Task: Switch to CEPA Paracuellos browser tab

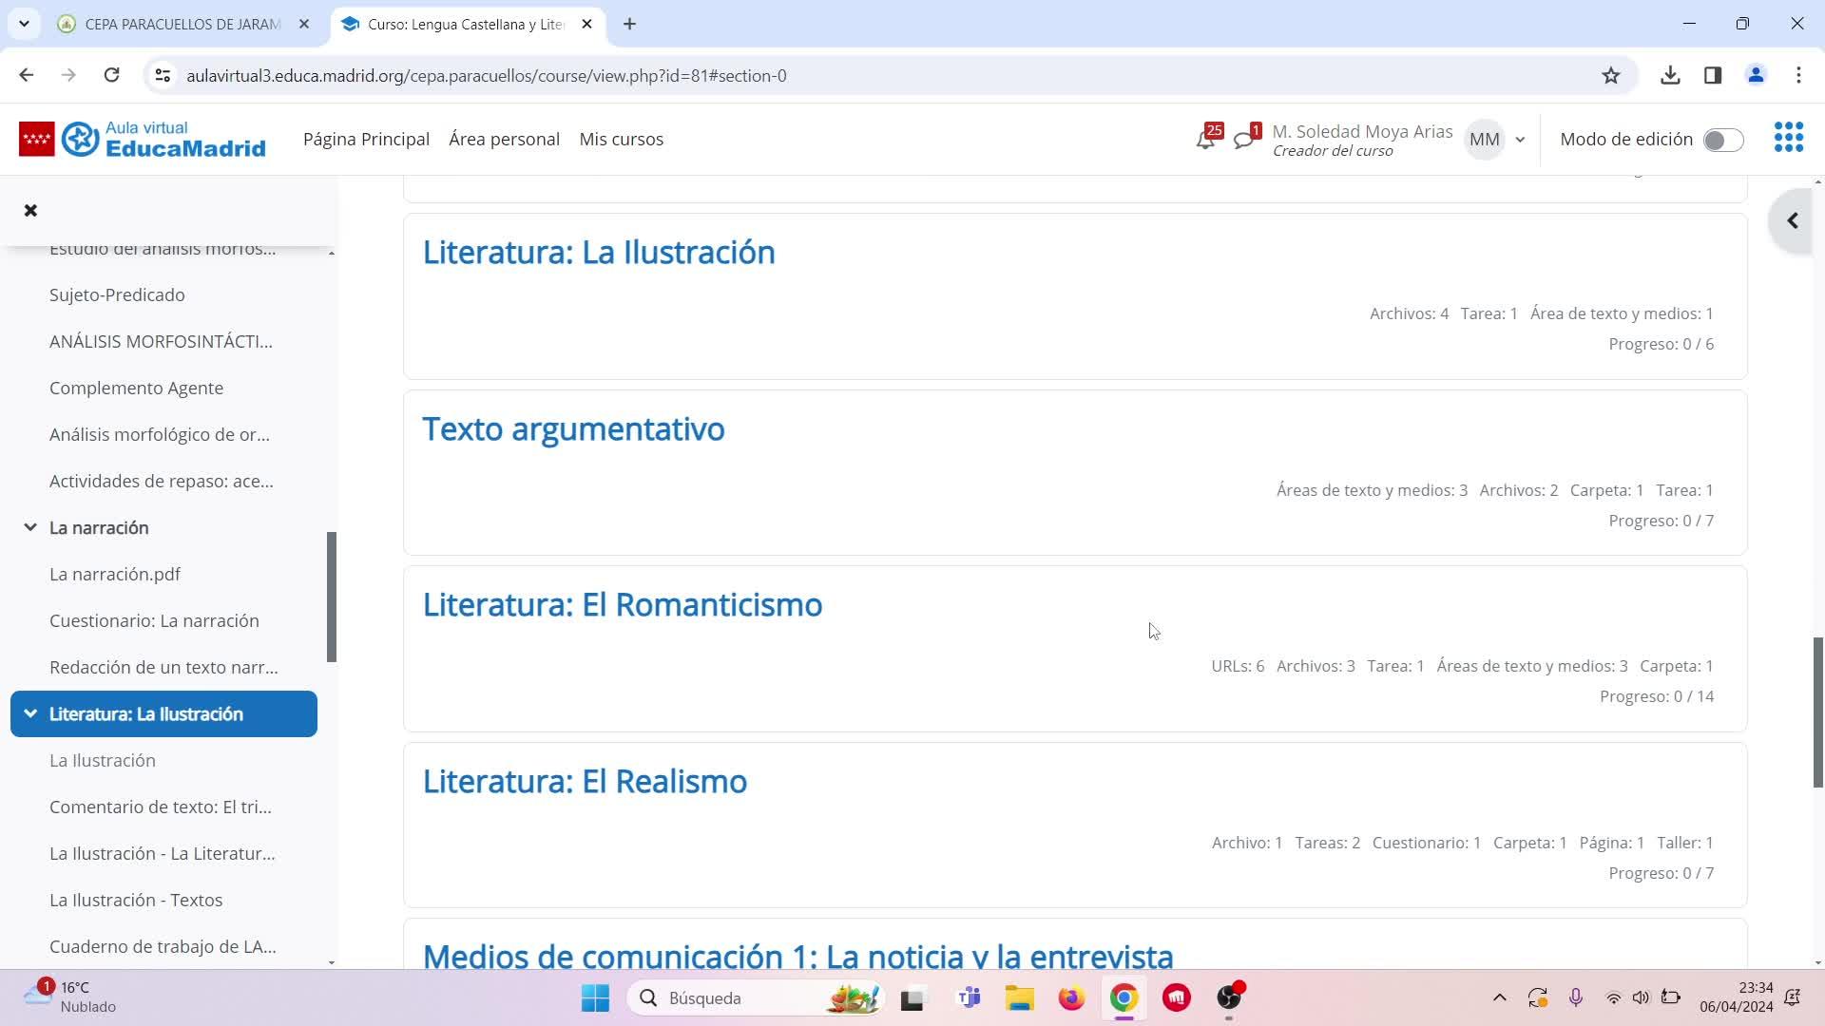Action: [x=181, y=24]
